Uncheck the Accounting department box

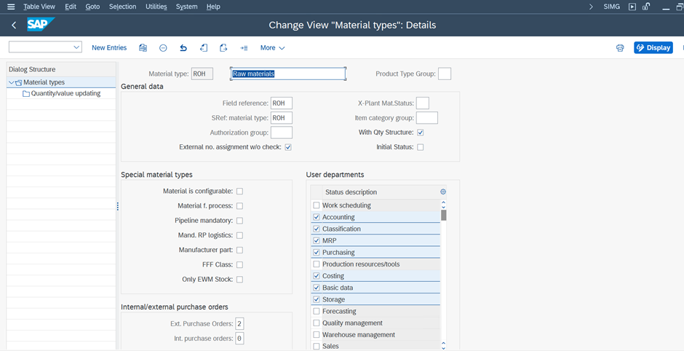[x=317, y=217]
